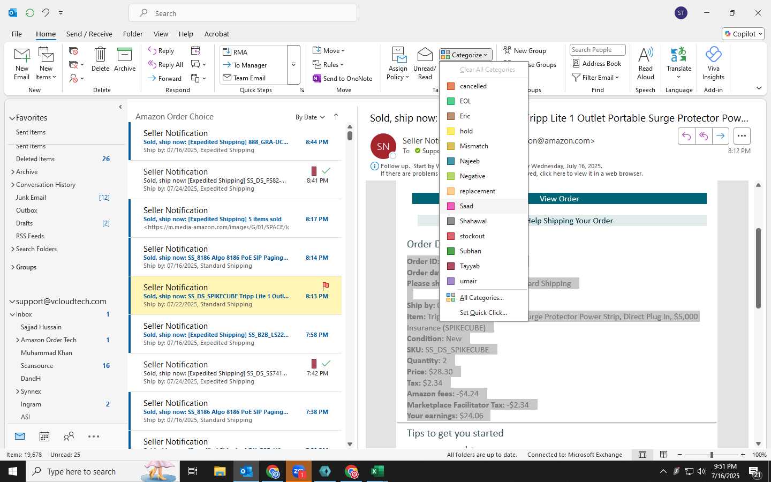Switch to Calendar view in navigation bar

click(x=44, y=436)
